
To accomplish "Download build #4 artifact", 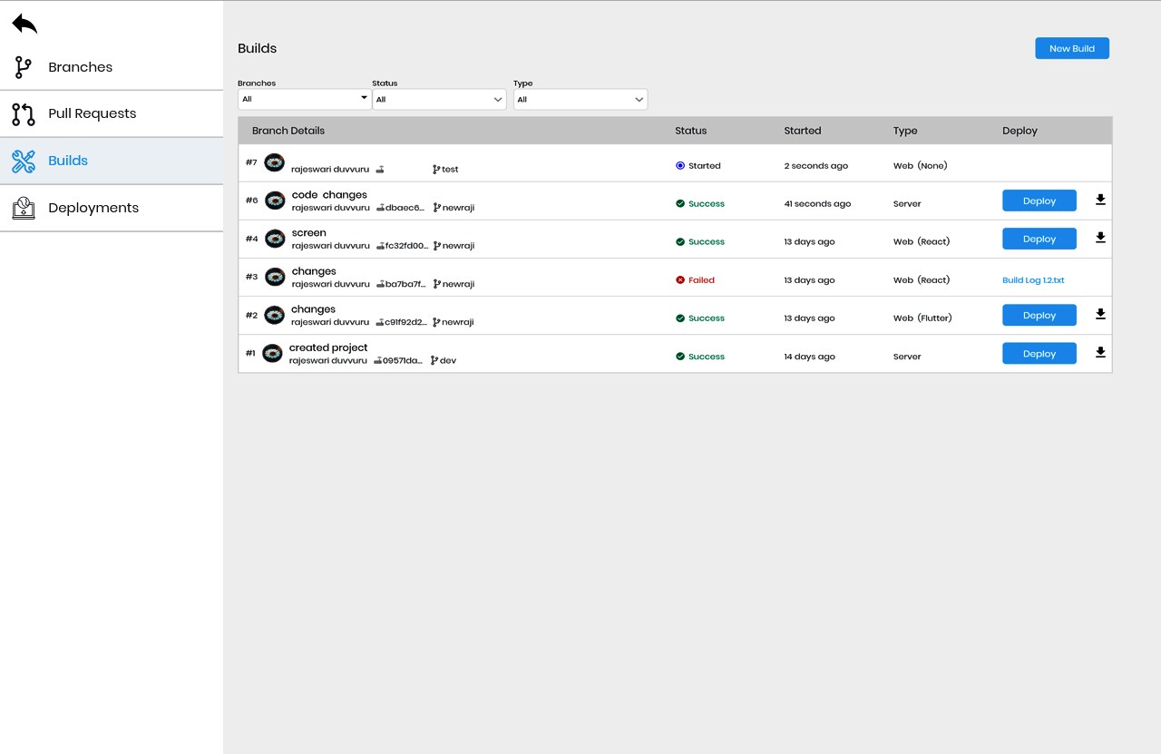I will point(1100,239).
